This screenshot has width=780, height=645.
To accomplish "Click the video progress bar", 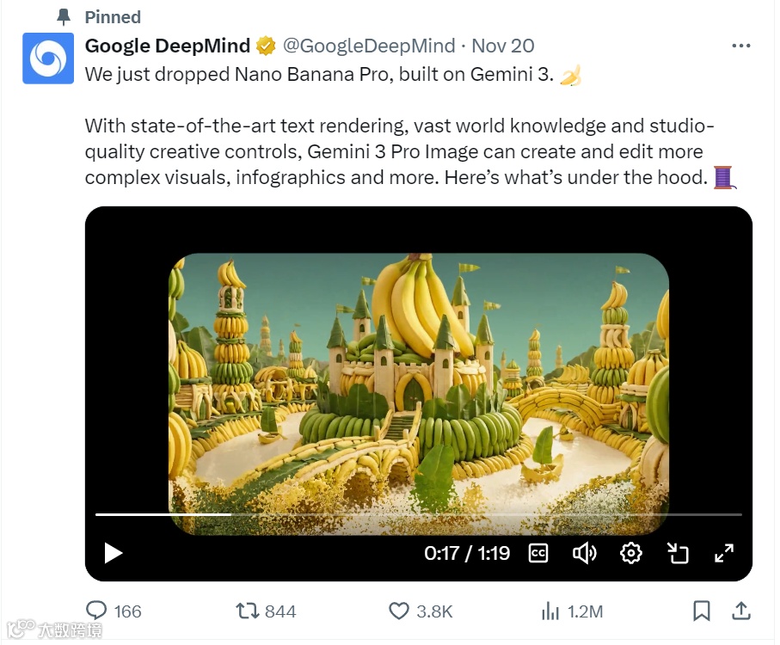I will pos(418,514).
